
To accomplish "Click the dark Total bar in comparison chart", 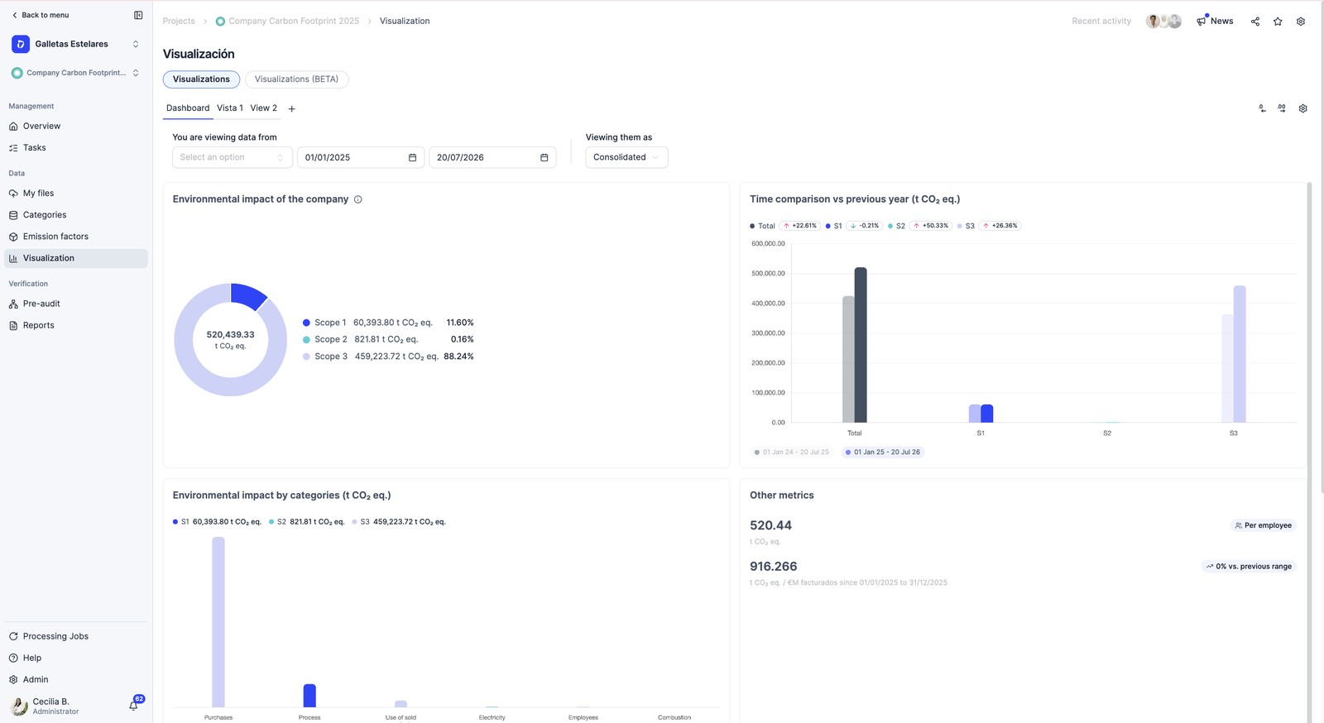I will pos(861,345).
